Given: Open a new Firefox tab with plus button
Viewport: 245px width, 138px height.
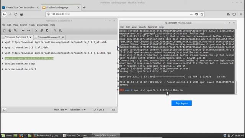Looking at the screenshot, I should pyautogui.click(x=84, y=7).
